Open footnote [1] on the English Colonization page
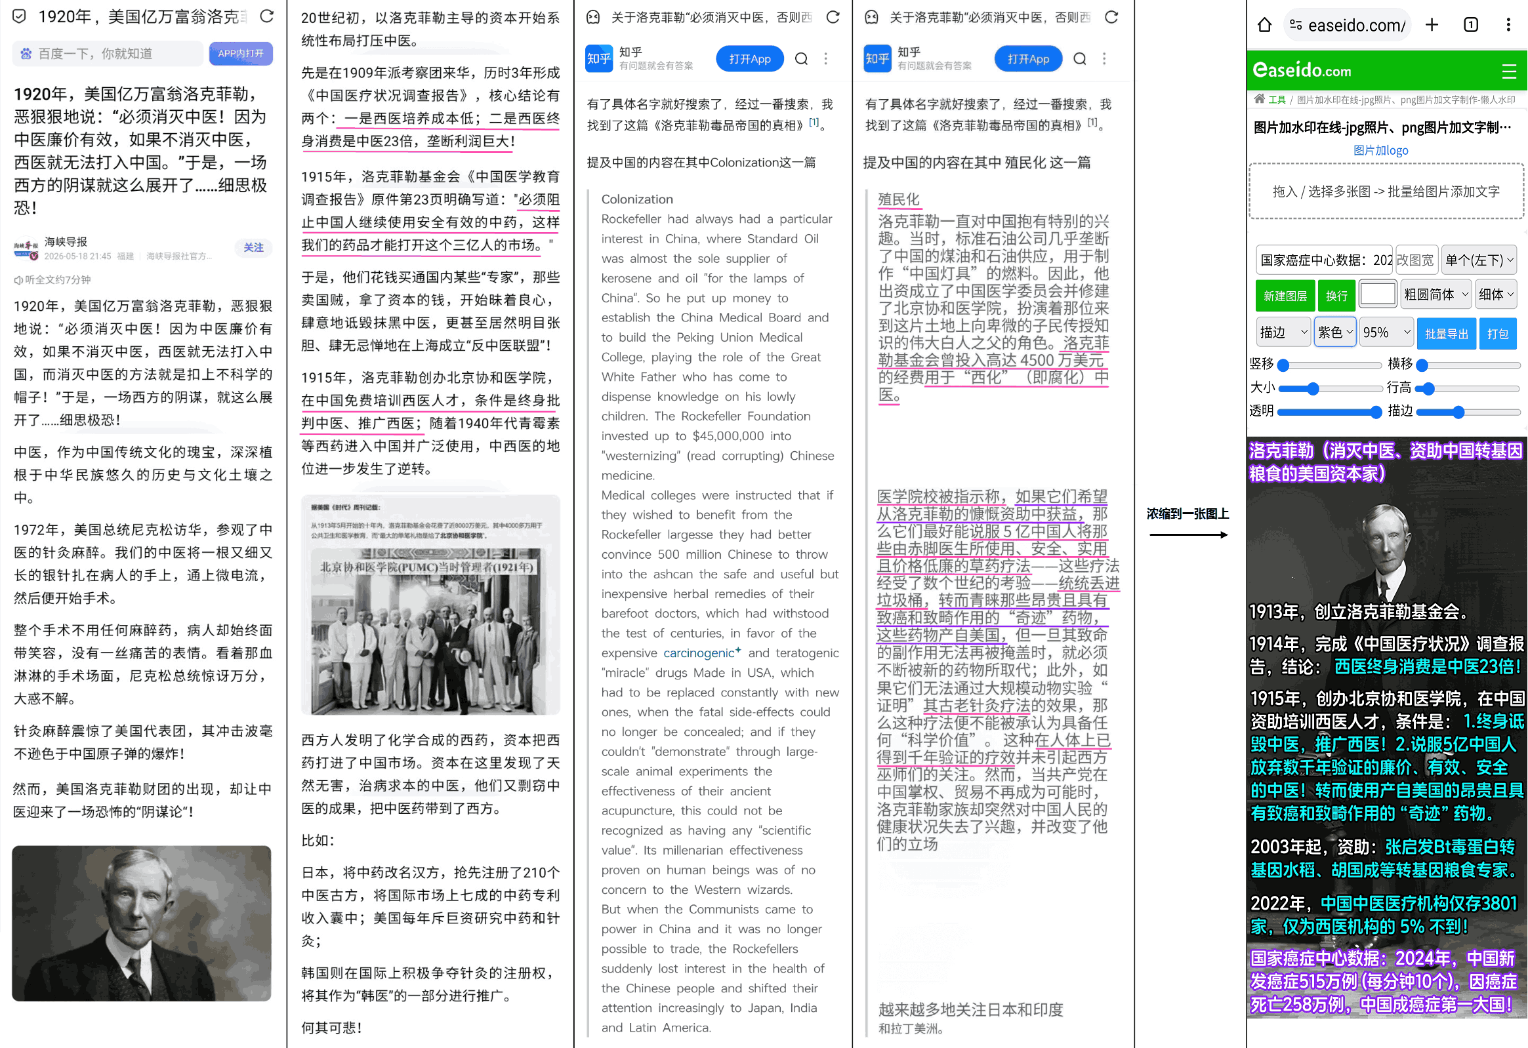The height and width of the screenshot is (1048, 1528). click(x=814, y=121)
